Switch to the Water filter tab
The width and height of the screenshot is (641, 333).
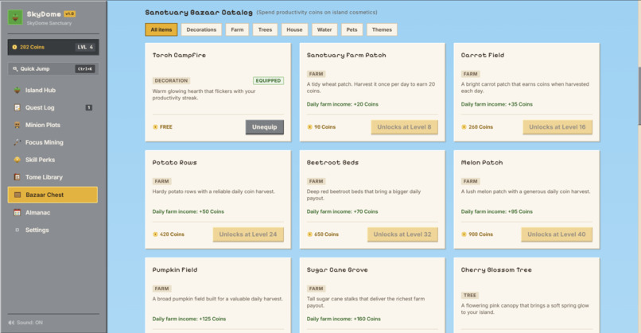click(324, 29)
